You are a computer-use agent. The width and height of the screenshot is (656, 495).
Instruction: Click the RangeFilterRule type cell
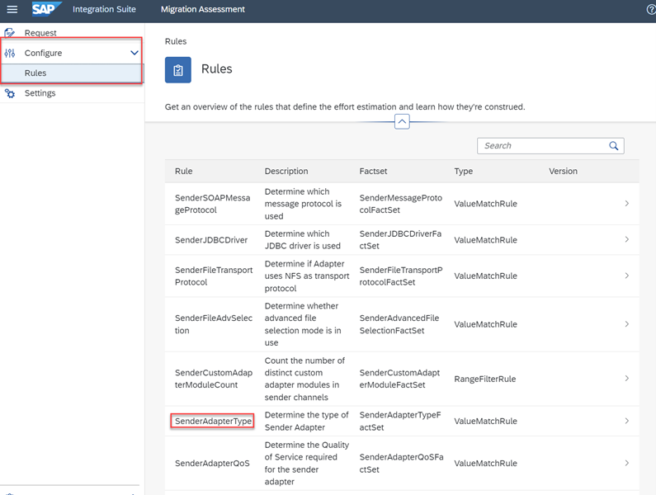pyautogui.click(x=485, y=379)
